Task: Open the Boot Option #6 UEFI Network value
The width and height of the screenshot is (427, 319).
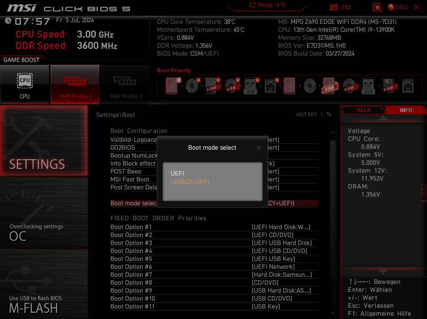Action: pyautogui.click(x=273, y=267)
